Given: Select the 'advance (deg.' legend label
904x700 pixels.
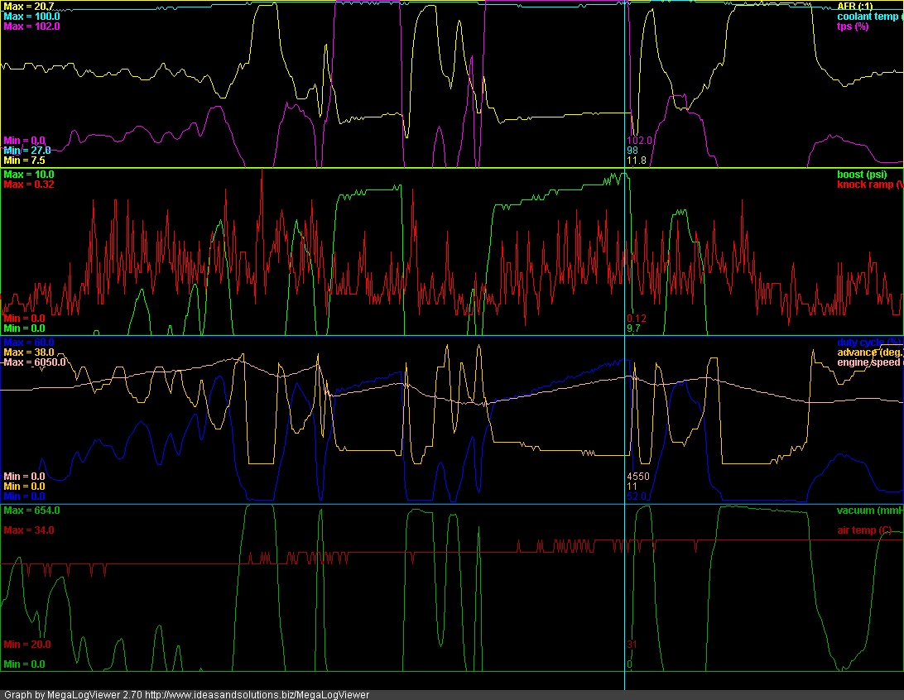Looking at the screenshot, I should pyautogui.click(x=870, y=352).
